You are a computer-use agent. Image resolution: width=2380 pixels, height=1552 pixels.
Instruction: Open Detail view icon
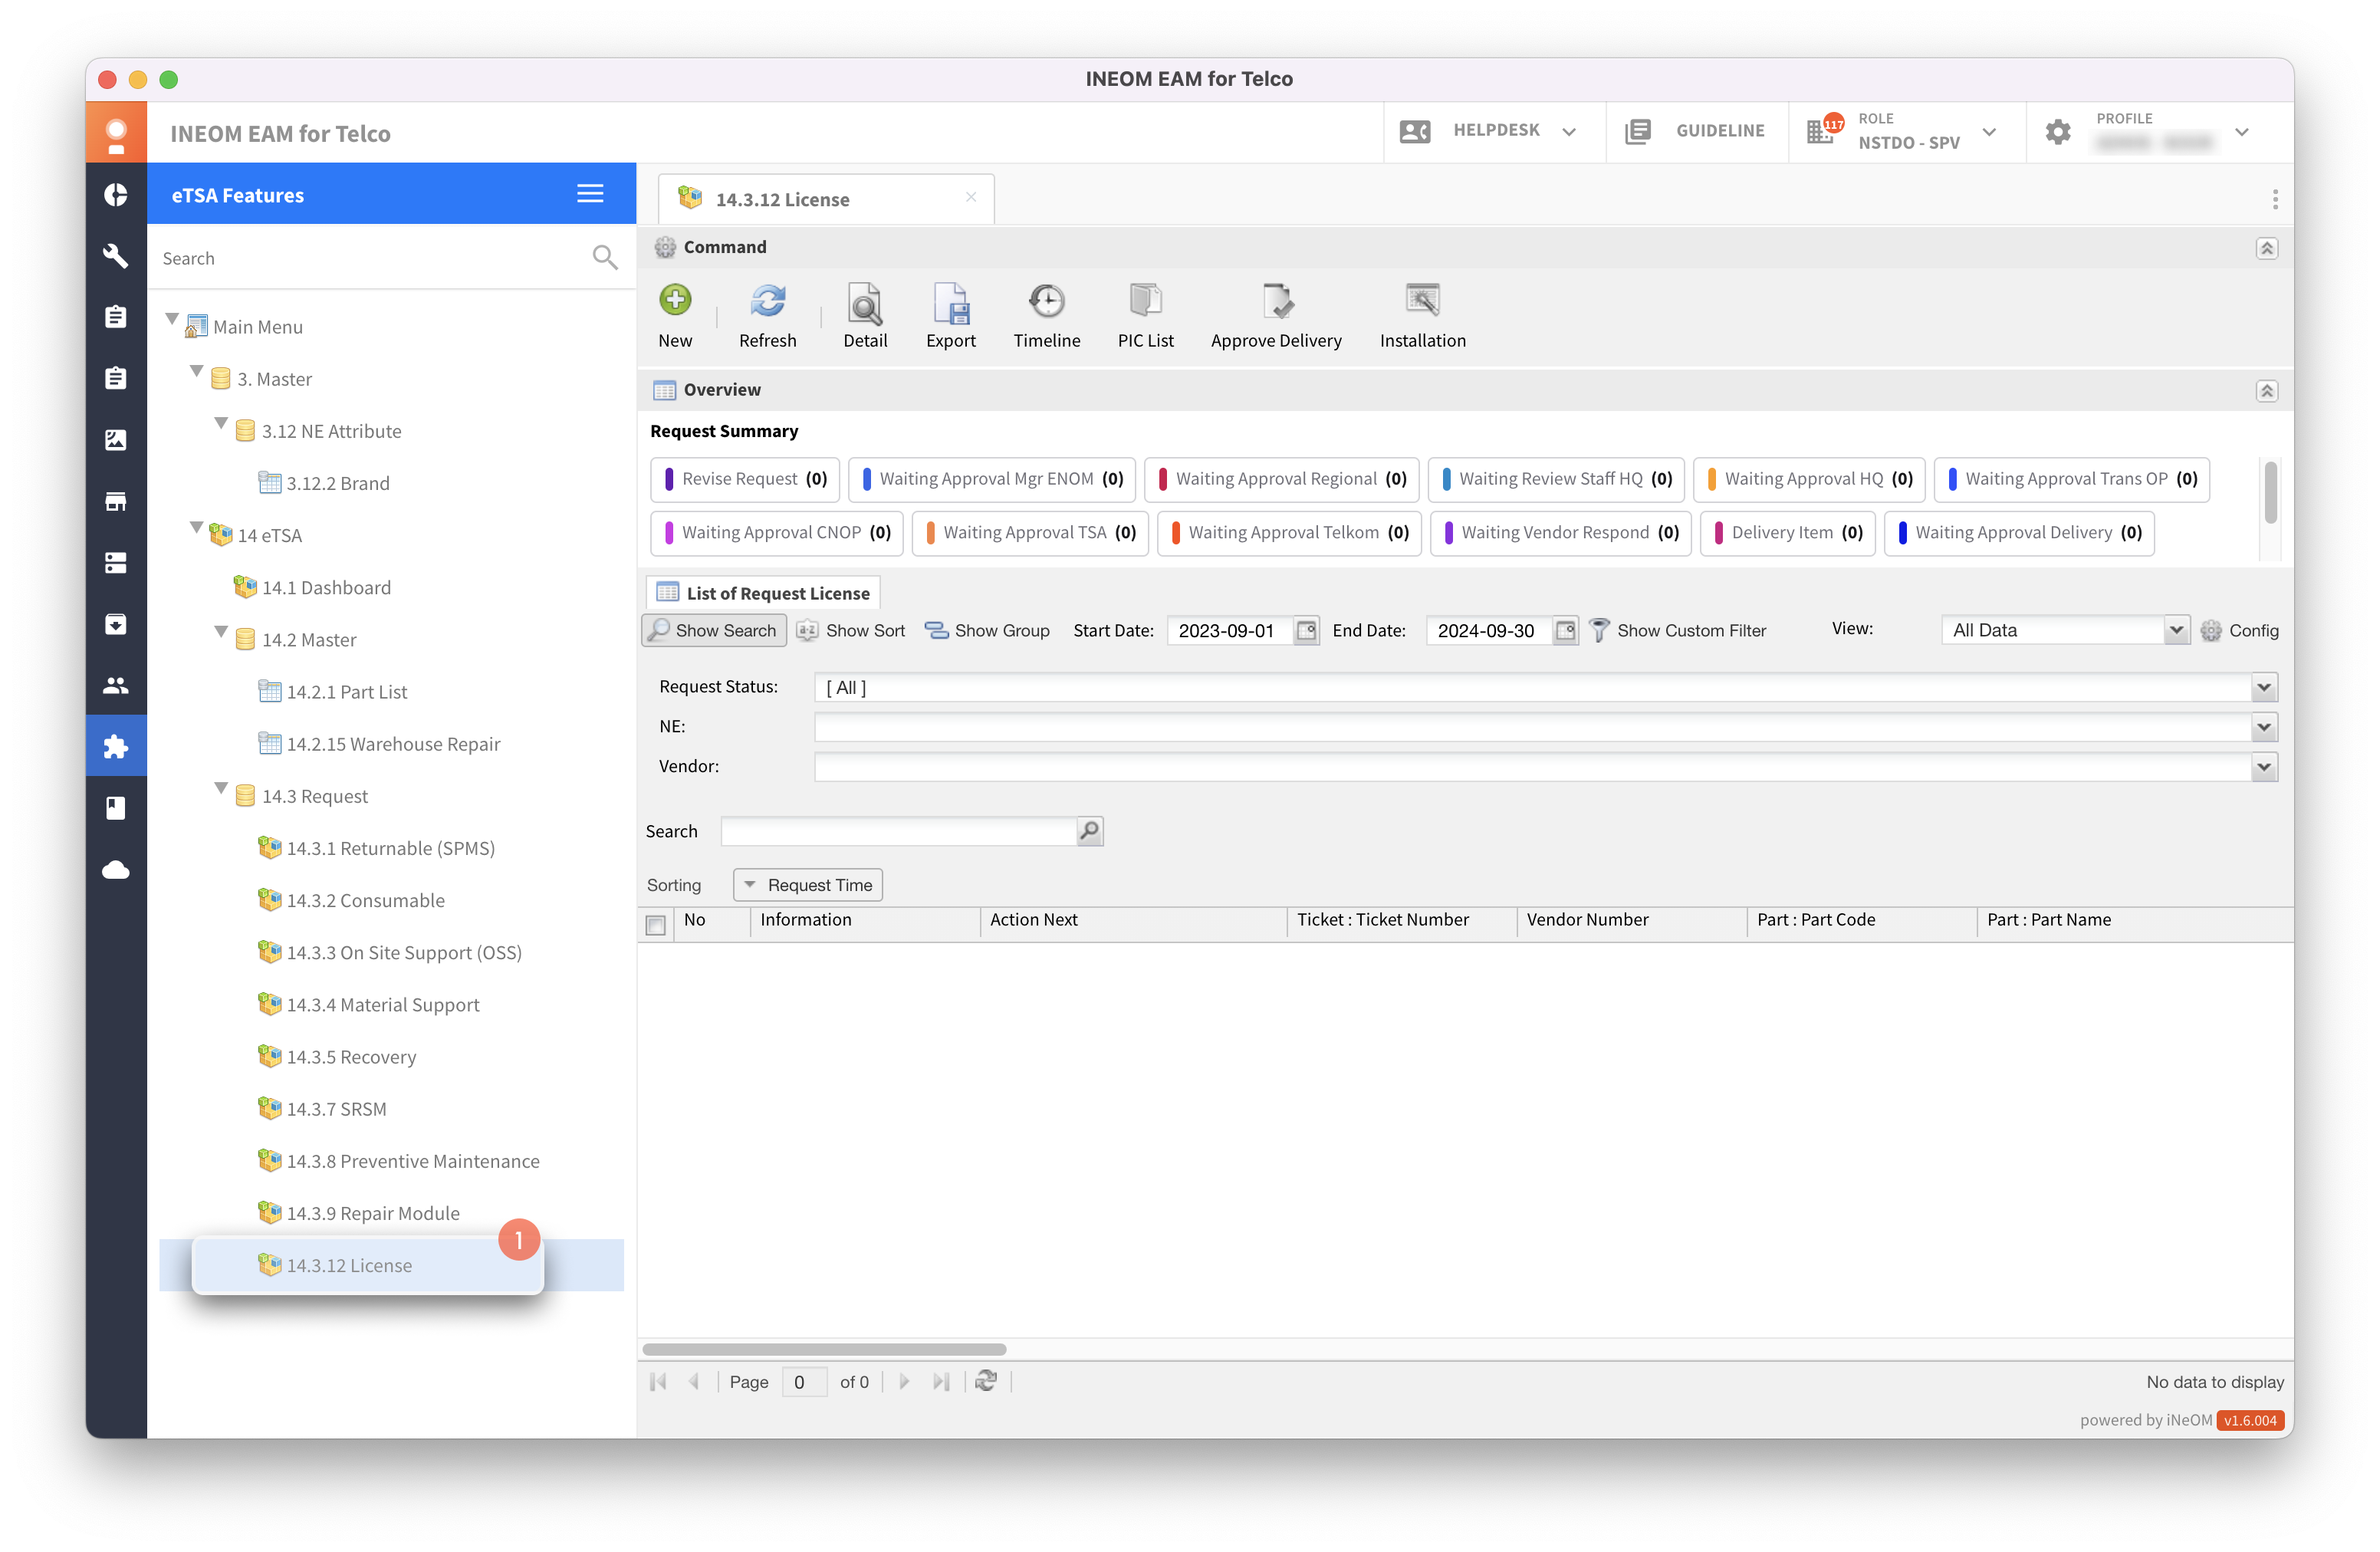pyautogui.click(x=865, y=302)
